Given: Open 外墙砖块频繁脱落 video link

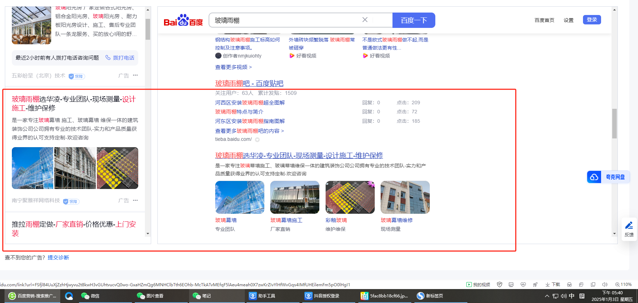Looking at the screenshot, I should click(x=322, y=44).
